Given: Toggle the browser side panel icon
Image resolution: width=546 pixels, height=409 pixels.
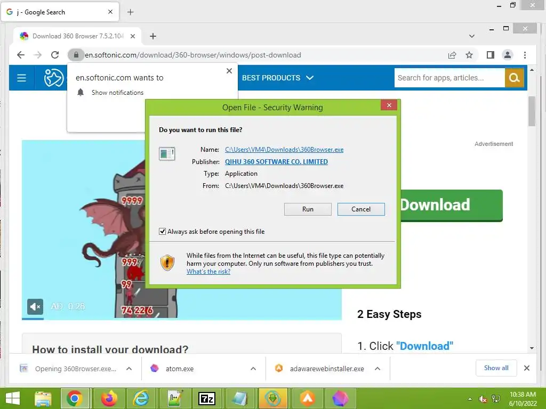Looking at the screenshot, I should pos(491,55).
